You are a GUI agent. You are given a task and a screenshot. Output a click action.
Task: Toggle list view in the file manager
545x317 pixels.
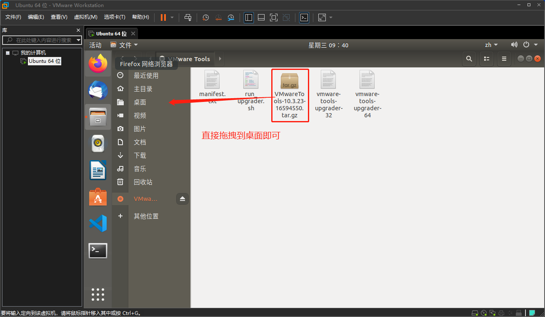[x=486, y=59]
